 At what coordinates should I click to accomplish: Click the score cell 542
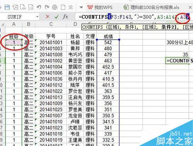tap(108, 43)
